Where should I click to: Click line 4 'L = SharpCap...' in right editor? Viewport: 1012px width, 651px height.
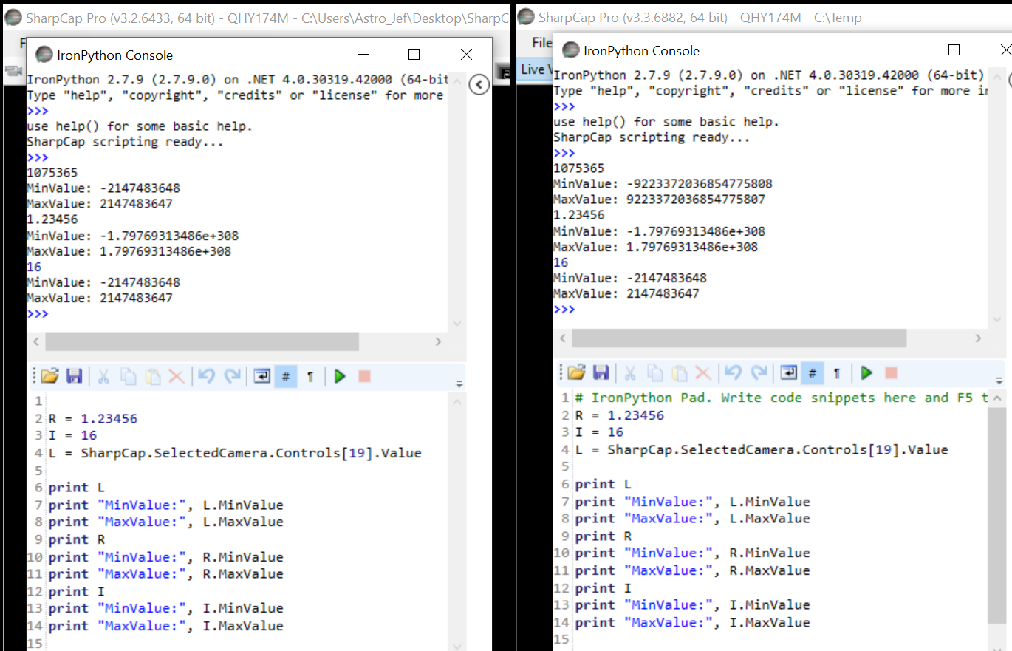click(762, 449)
